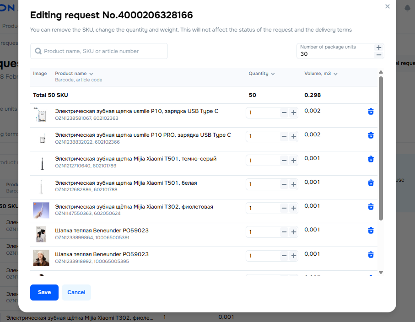Cancel editing the request
Image resolution: width=415 pixels, height=322 pixels.
coord(76,292)
